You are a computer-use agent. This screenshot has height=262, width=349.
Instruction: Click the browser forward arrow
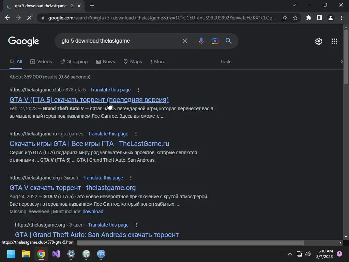[x=18, y=18]
